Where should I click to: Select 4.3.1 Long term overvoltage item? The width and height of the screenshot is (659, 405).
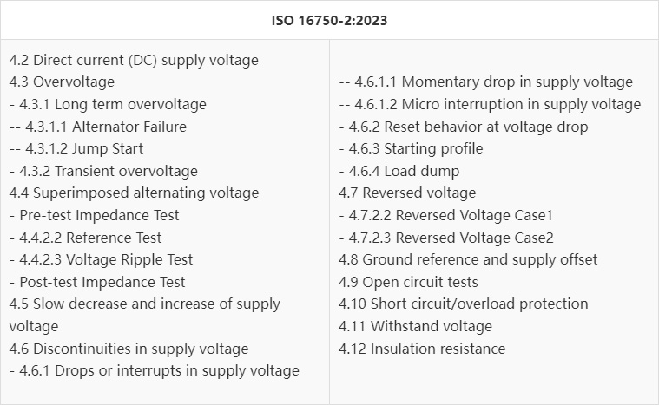(108, 104)
